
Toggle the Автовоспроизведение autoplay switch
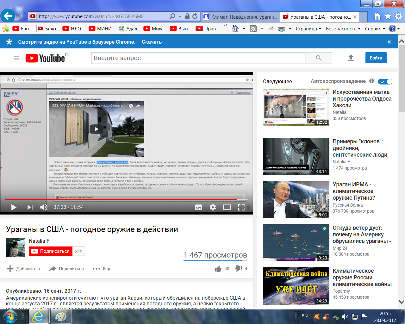tap(385, 82)
